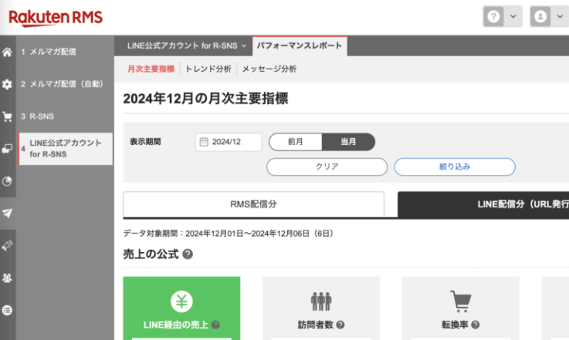Click the データ対象期間 date range text

tap(229, 234)
